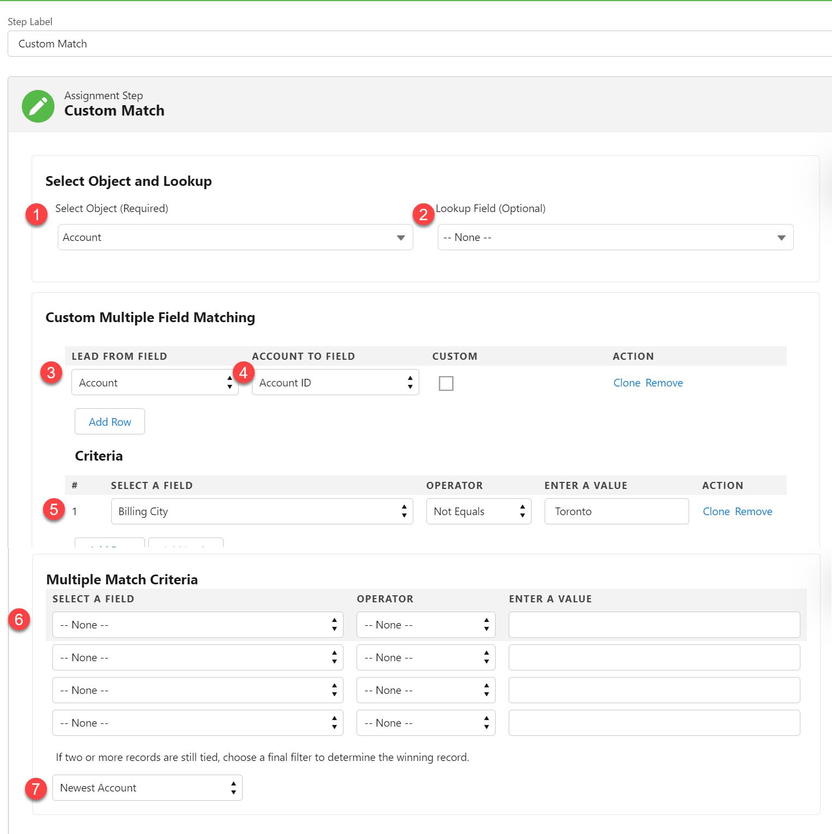Click red callout marker number 6

tap(19, 620)
